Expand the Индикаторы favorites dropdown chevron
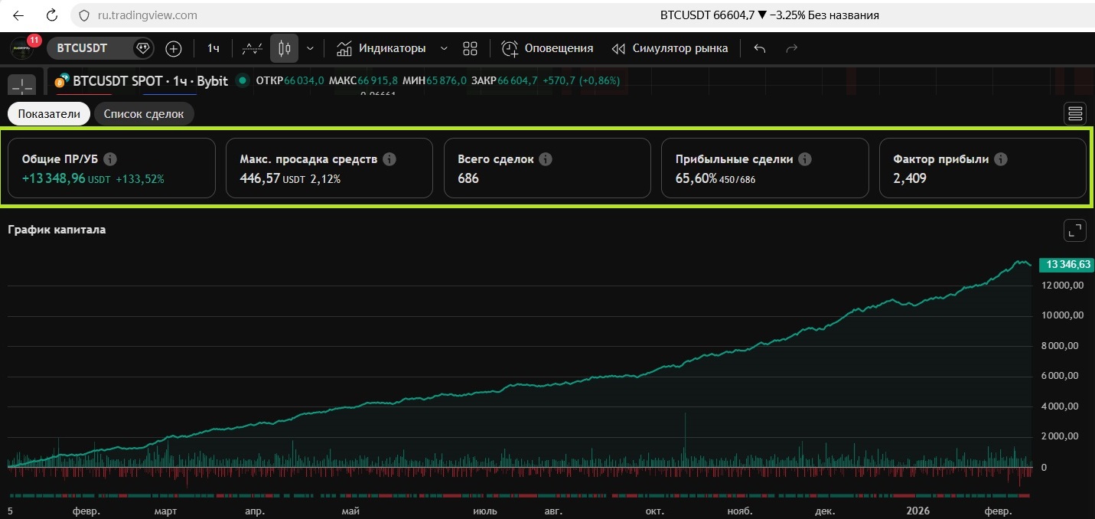 pos(444,48)
